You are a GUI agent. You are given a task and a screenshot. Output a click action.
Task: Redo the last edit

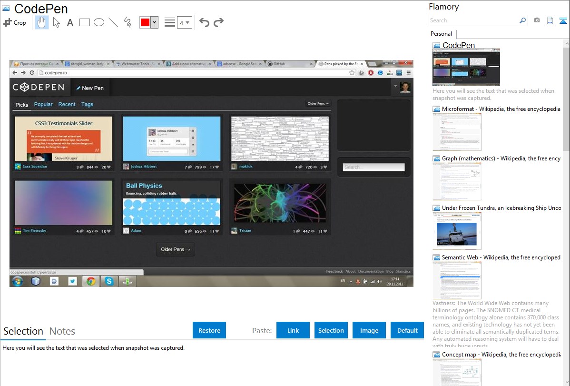click(218, 22)
